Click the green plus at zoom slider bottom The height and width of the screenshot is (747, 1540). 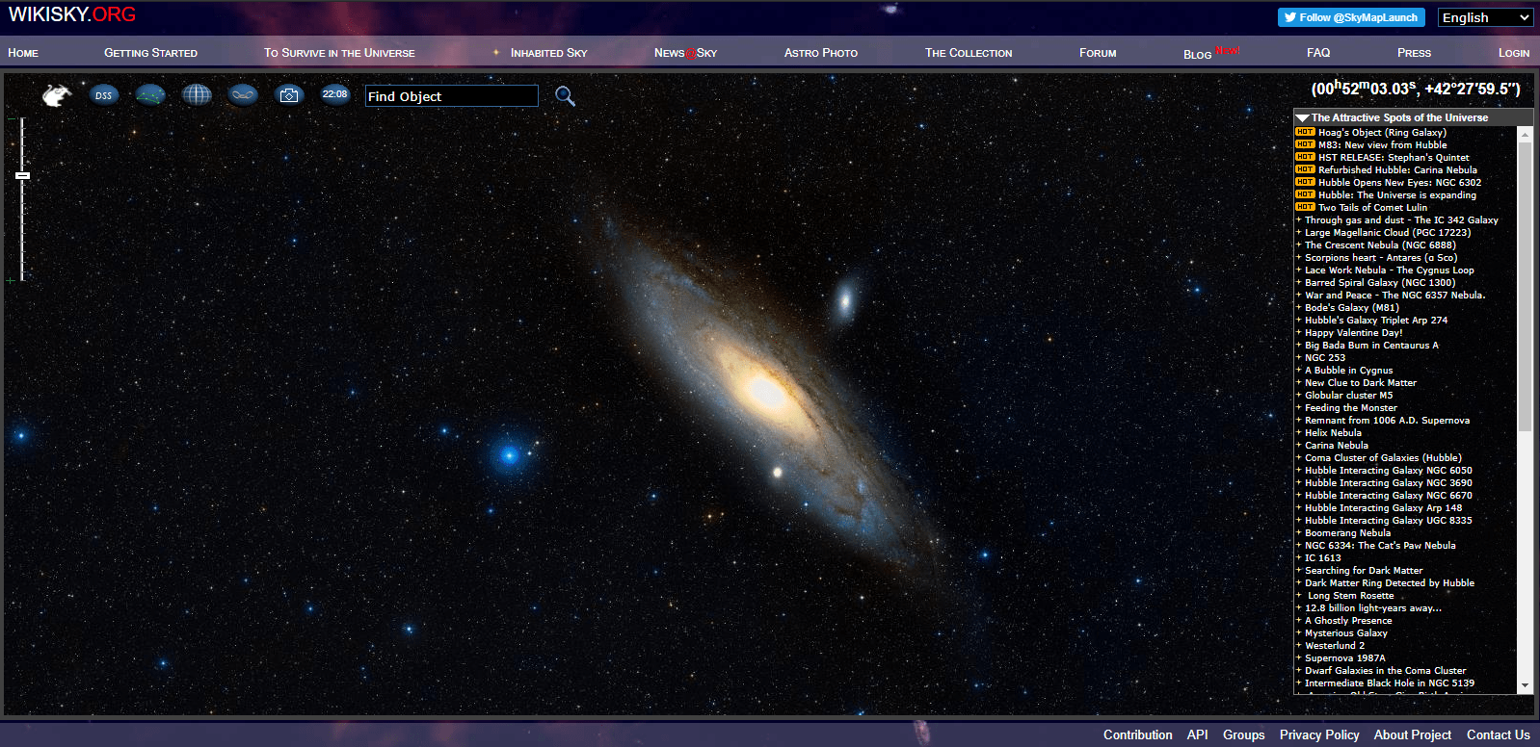pyautogui.click(x=11, y=281)
